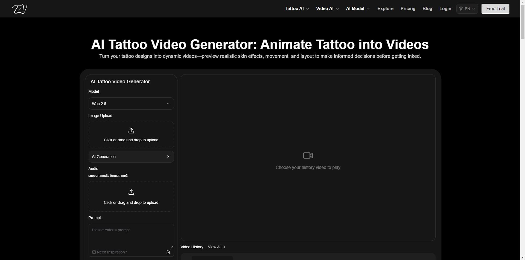Open the Pricing page
Screen dimensions: 525x260
click(408, 9)
